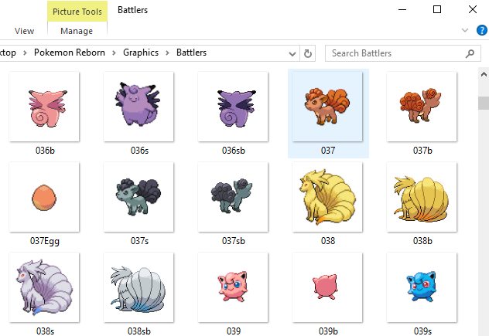The height and width of the screenshot is (336, 489).
Task: Navigate to Graphics folder in breadcrumb
Action: click(141, 53)
